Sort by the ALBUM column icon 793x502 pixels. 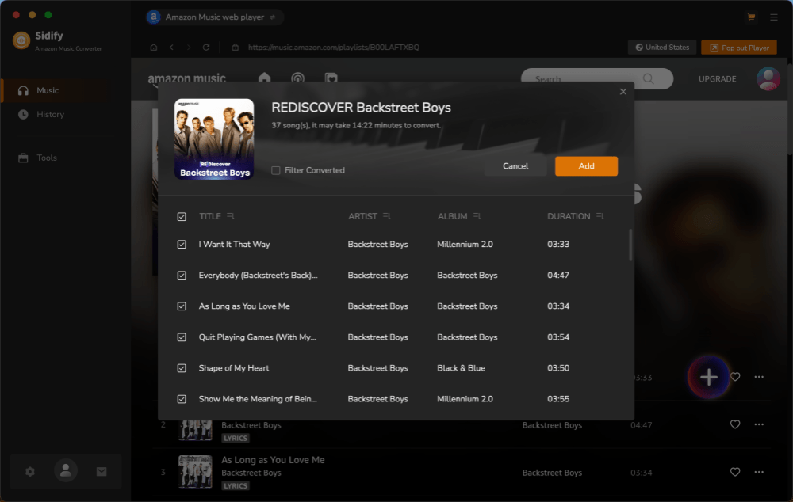point(477,216)
